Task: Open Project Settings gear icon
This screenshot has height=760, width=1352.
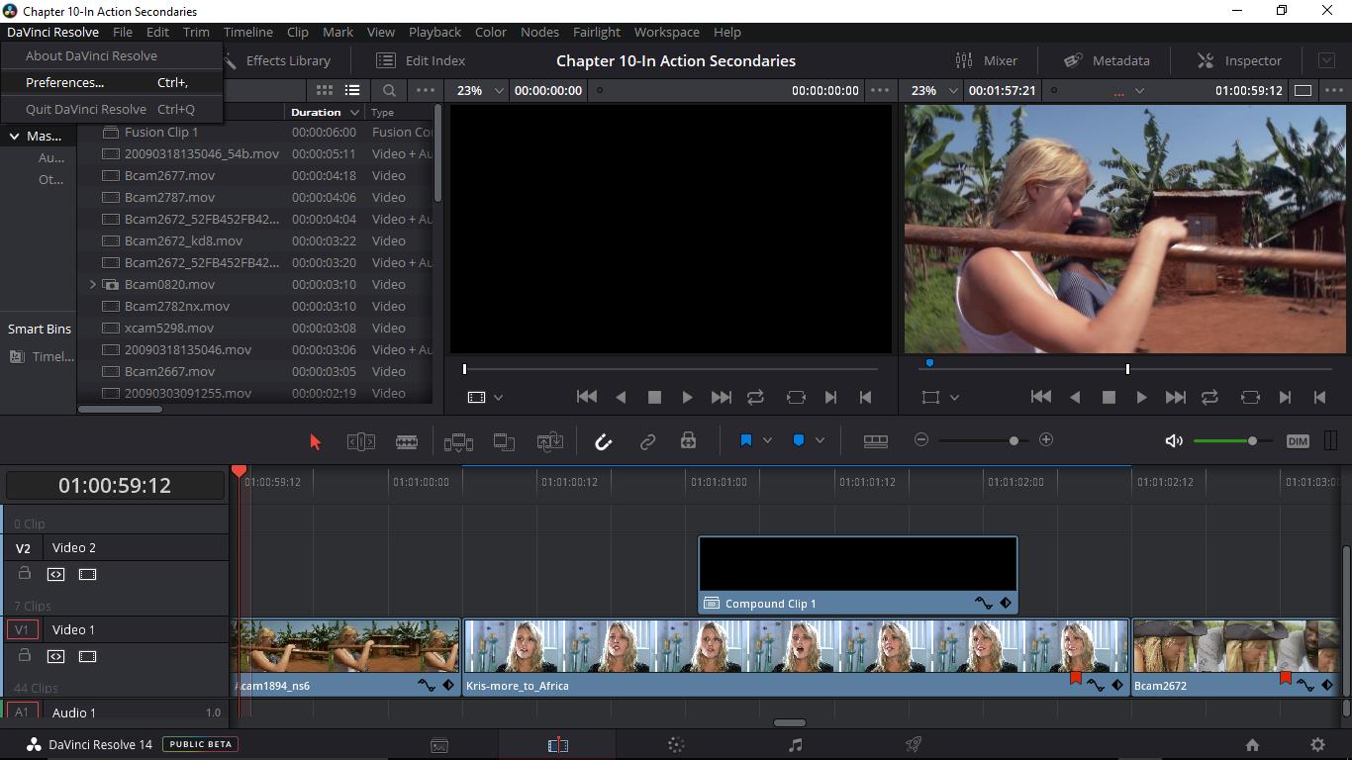Action: tap(1317, 745)
